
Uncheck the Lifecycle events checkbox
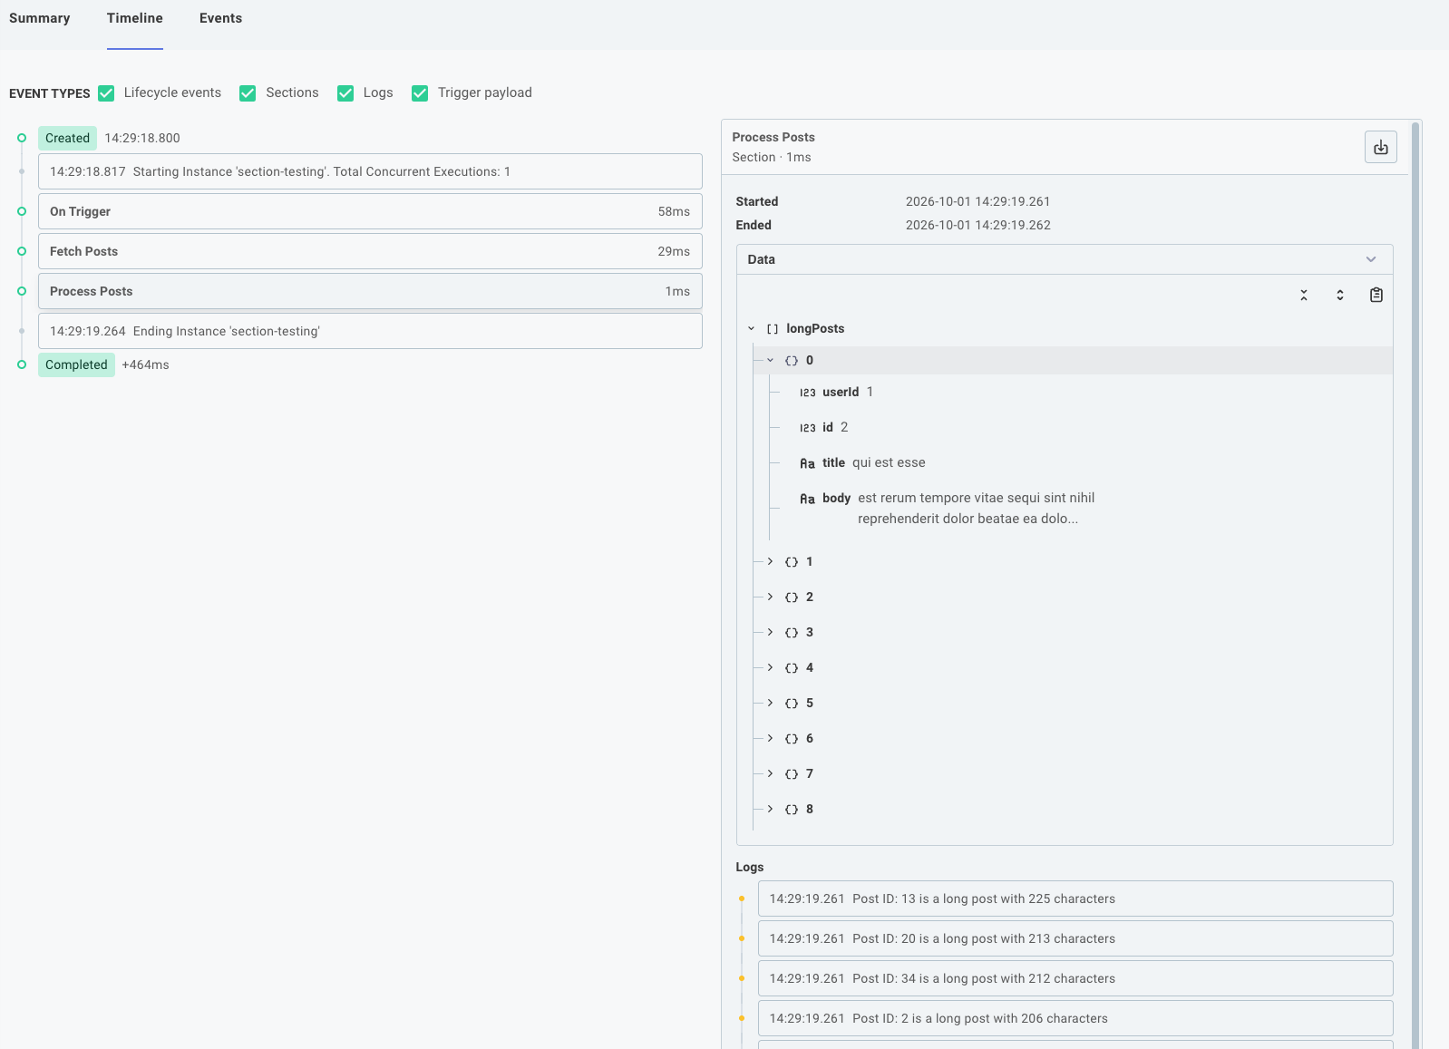pyautogui.click(x=106, y=93)
